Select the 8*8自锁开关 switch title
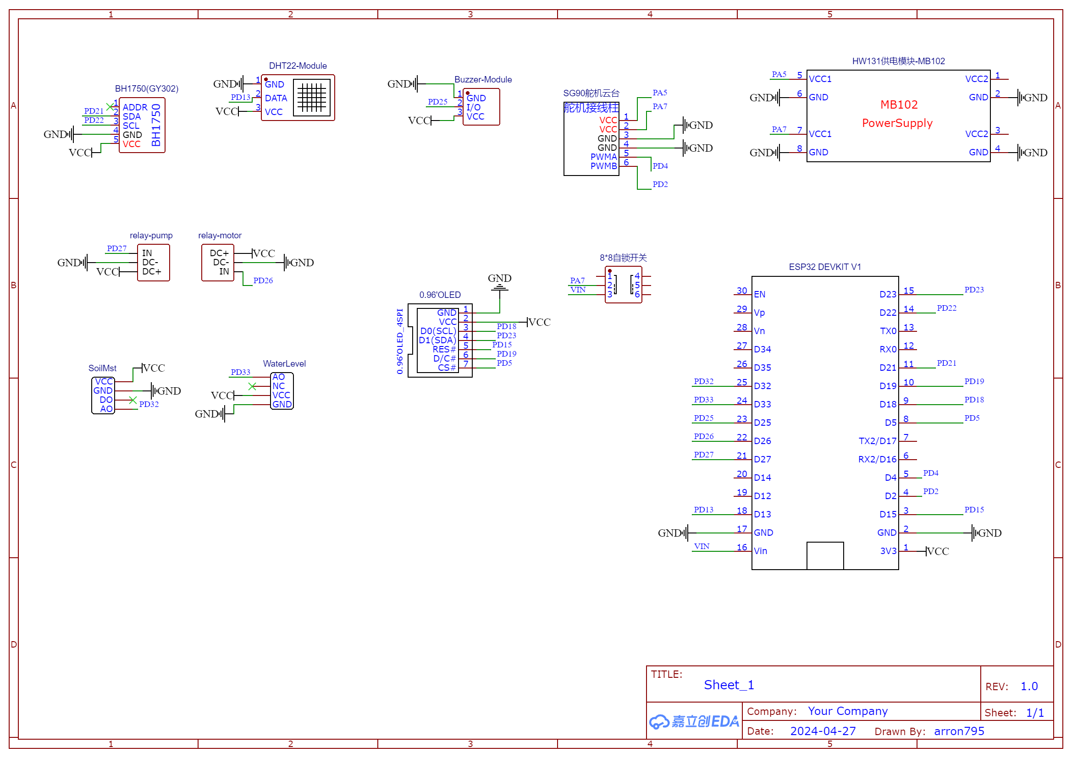 coord(623,258)
